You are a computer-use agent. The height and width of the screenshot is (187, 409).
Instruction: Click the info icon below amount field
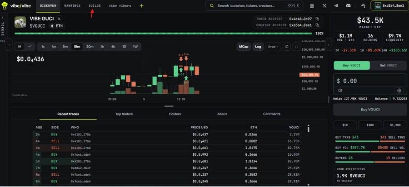click(x=340, y=91)
